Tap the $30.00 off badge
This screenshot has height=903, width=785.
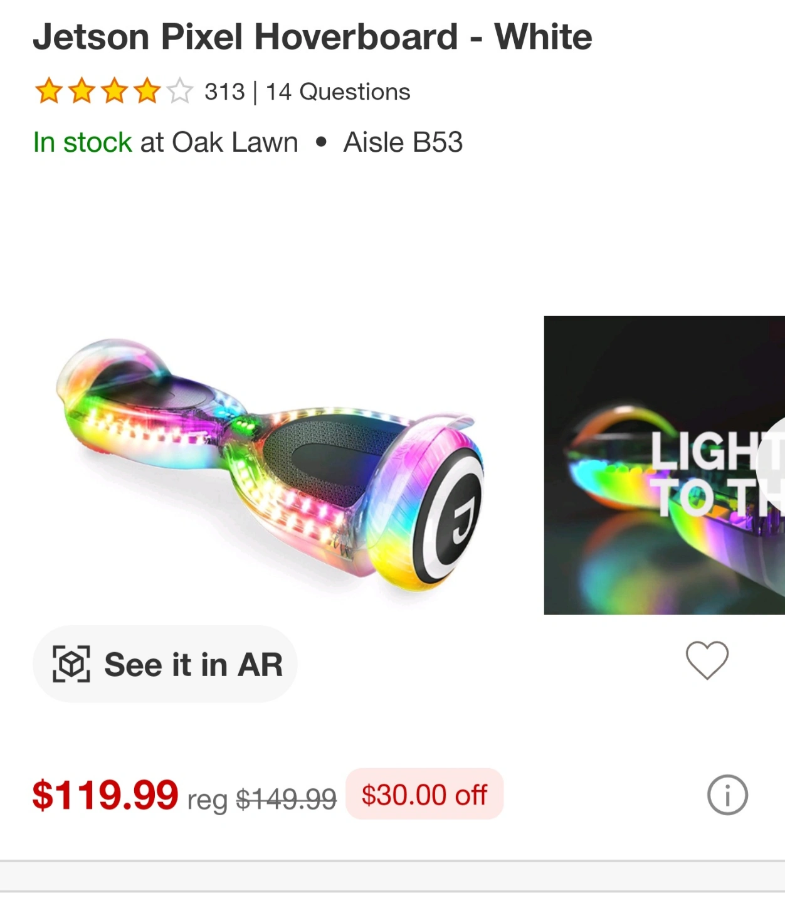424,794
